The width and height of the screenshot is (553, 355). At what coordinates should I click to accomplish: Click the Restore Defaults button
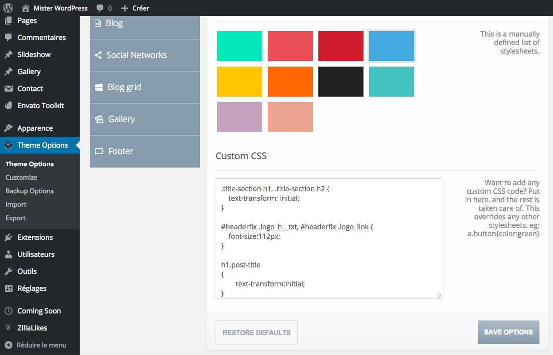(x=256, y=332)
